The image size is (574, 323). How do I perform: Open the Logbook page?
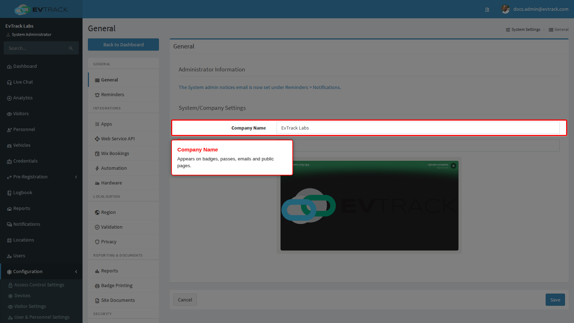coord(41,193)
